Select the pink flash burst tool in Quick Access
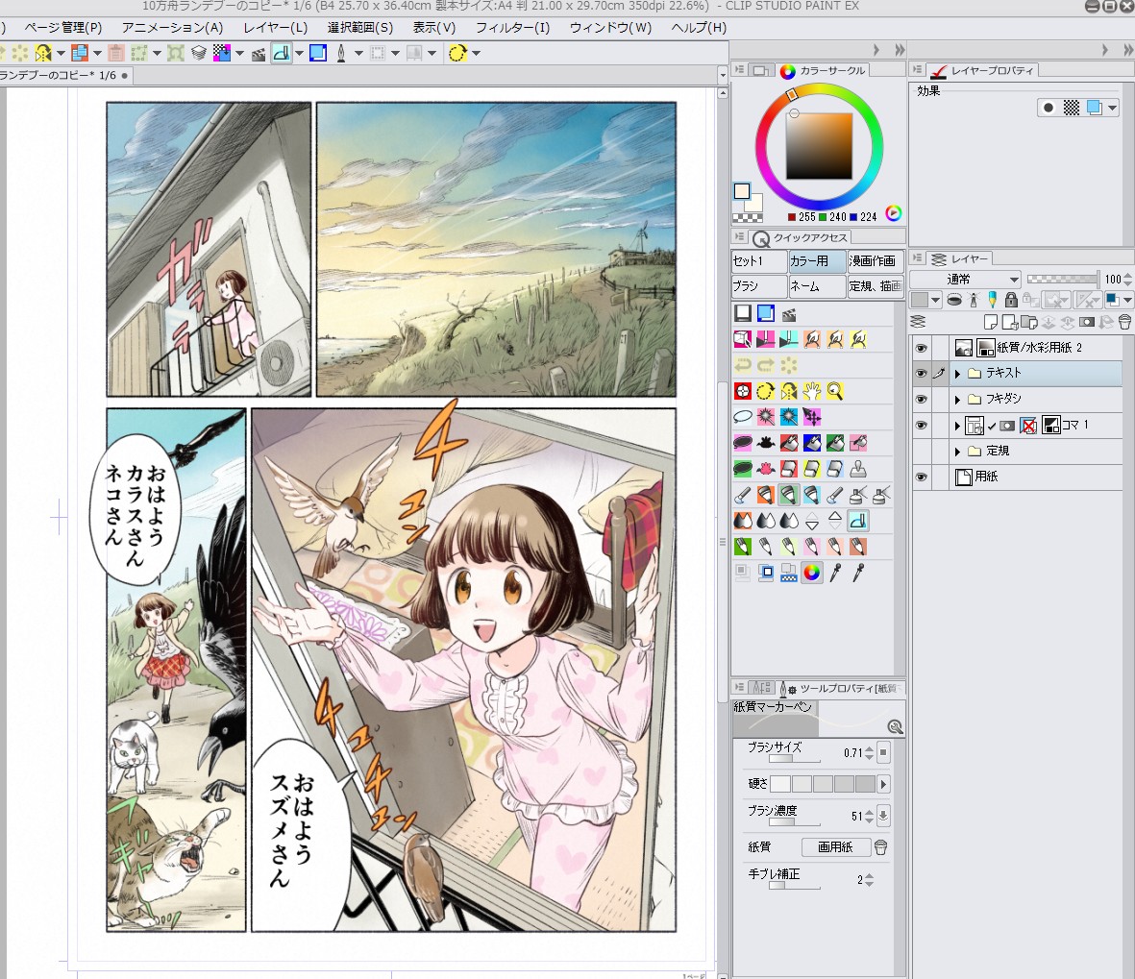The height and width of the screenshot is (979, 1135). [766, 417]
